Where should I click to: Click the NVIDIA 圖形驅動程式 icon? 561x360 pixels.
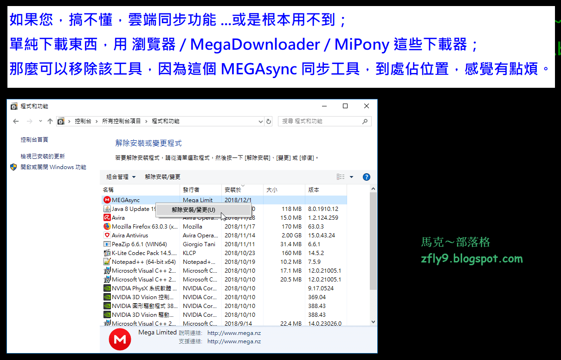(x=107, y=306)
